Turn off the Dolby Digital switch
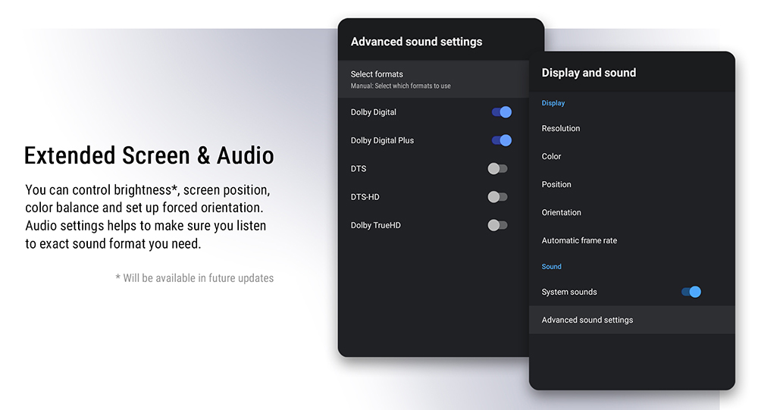Viewport: 758px width, 410px height. pyautogui.click(x=501, y=112)
